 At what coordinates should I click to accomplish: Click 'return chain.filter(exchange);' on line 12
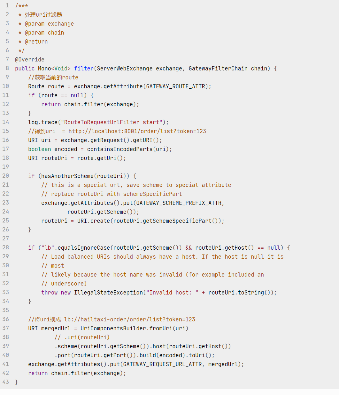90,104
